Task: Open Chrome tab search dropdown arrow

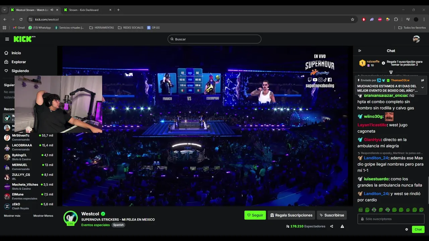Action: (4, 10)
